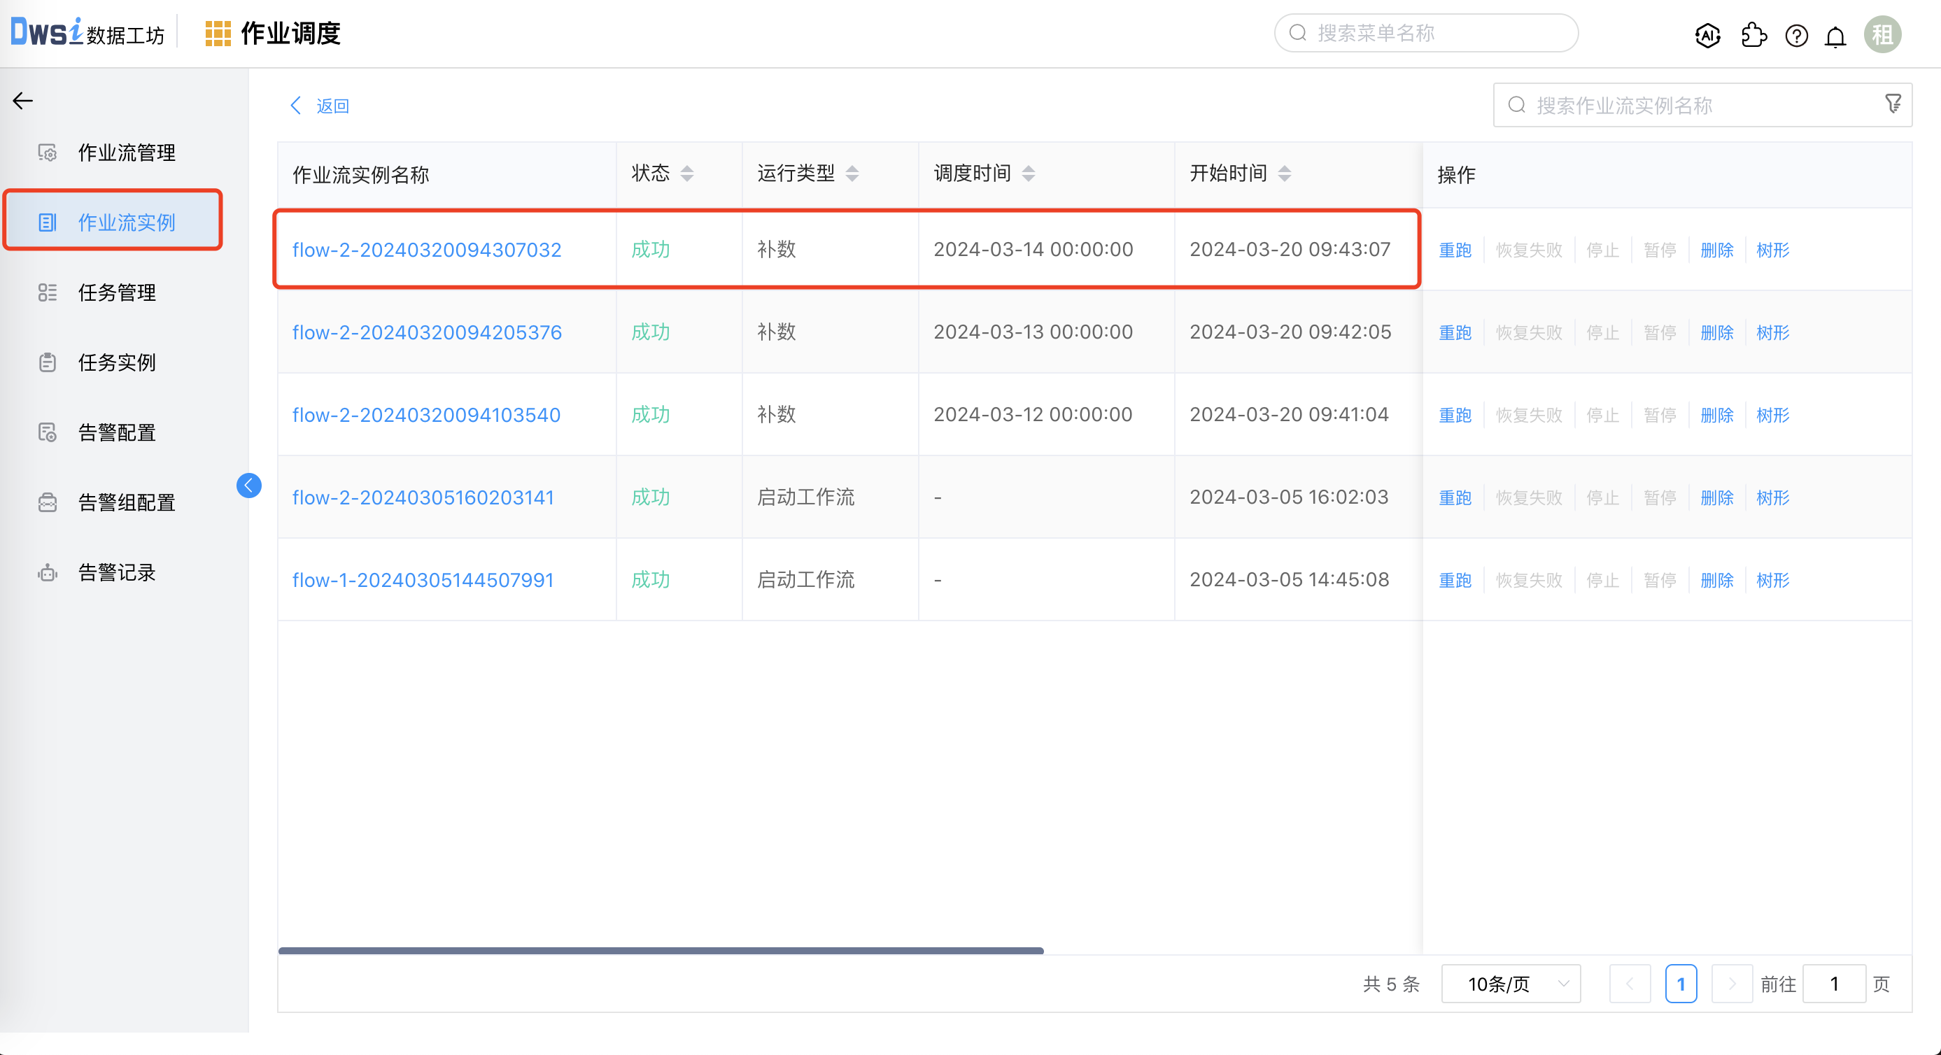Click 重跑 for flow-1-20240305144507991

1454,580
